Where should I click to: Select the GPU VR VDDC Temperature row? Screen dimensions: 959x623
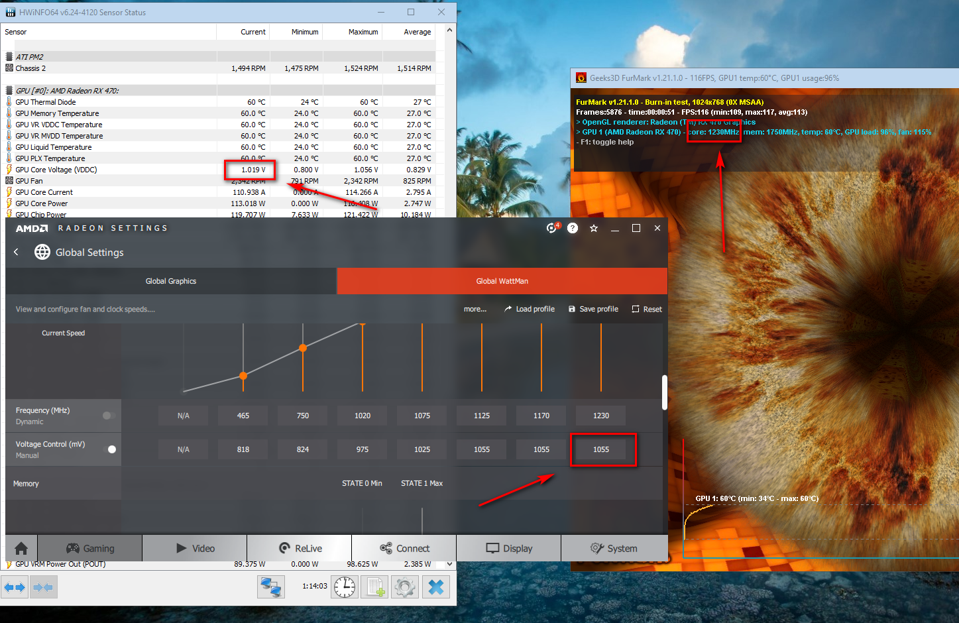coord(219,125)
